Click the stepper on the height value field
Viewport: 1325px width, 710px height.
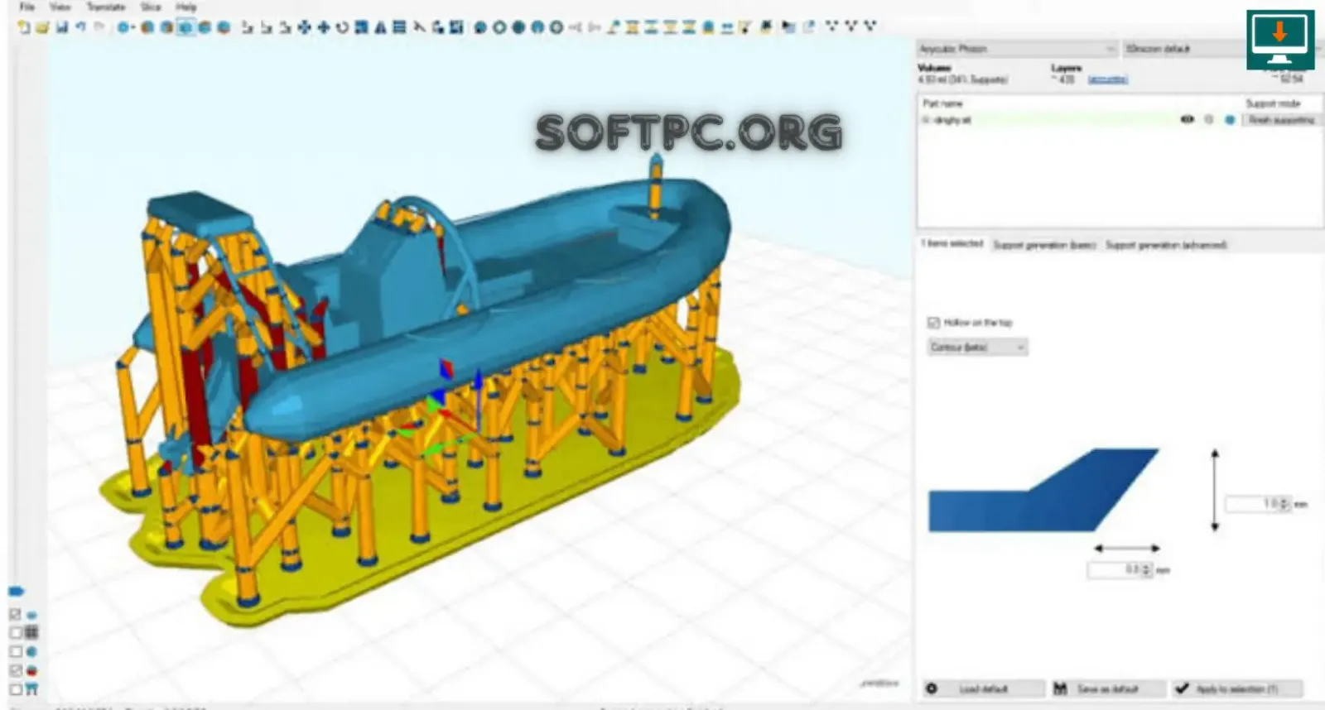[1284, 503]
